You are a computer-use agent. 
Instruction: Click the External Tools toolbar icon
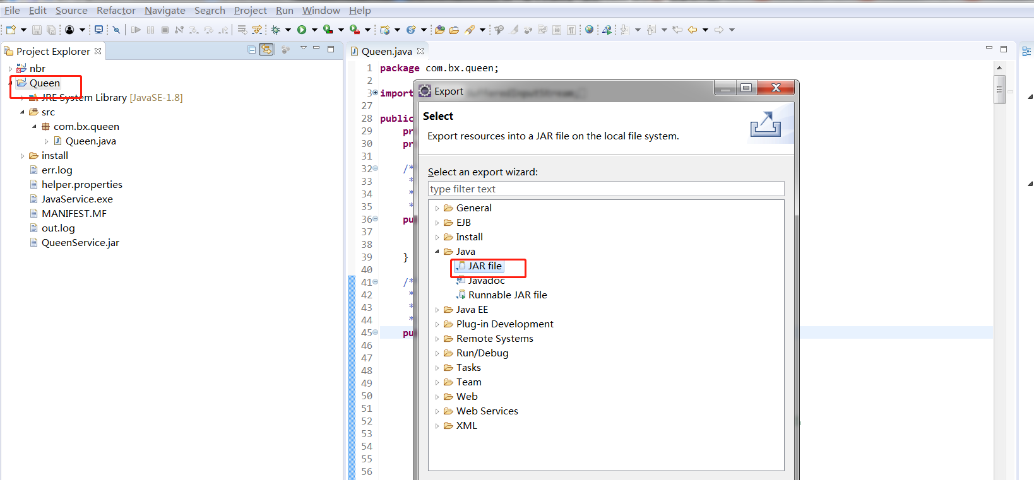click(355, 30)
